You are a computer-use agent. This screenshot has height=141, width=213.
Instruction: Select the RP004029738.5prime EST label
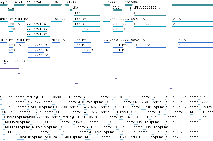[x=181, y=132]
